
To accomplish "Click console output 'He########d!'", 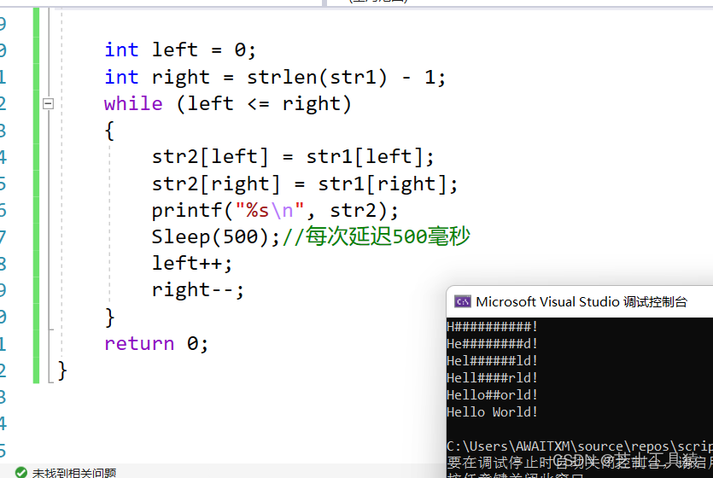I will 492,344.
